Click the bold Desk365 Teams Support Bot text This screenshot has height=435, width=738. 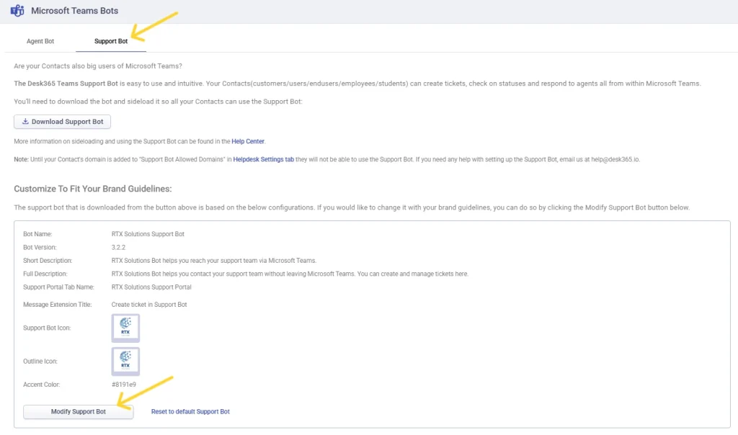tap(66, 84)
